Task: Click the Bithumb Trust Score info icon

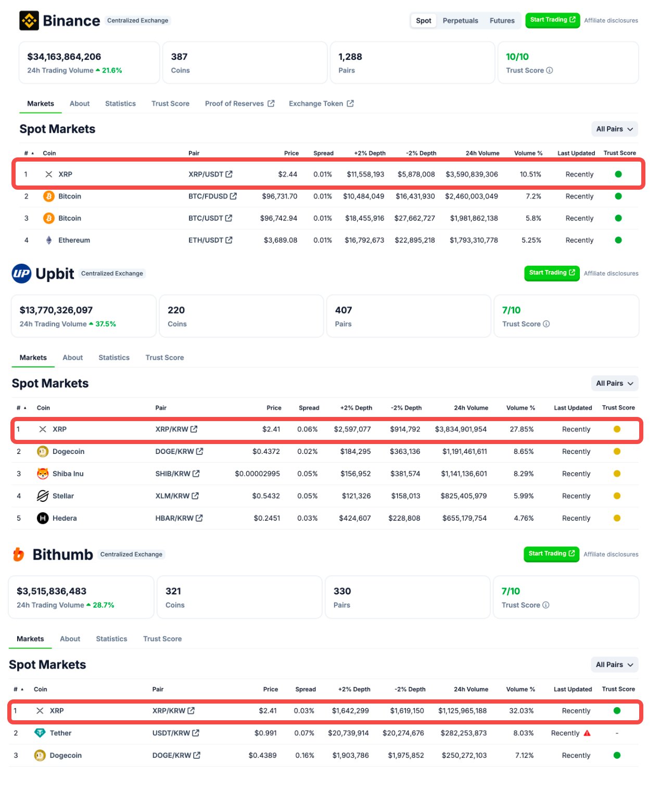Action: [546, 605]
